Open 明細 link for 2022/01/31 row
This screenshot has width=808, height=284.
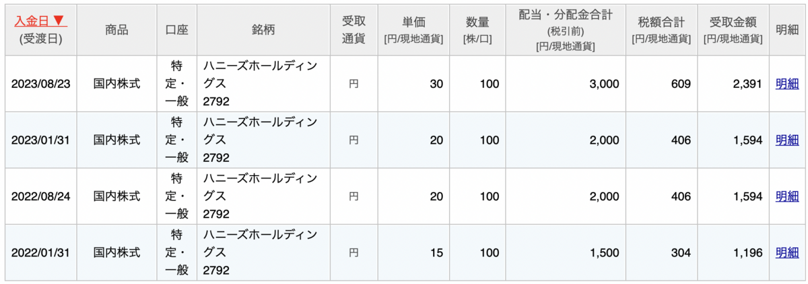click(787, 253)
